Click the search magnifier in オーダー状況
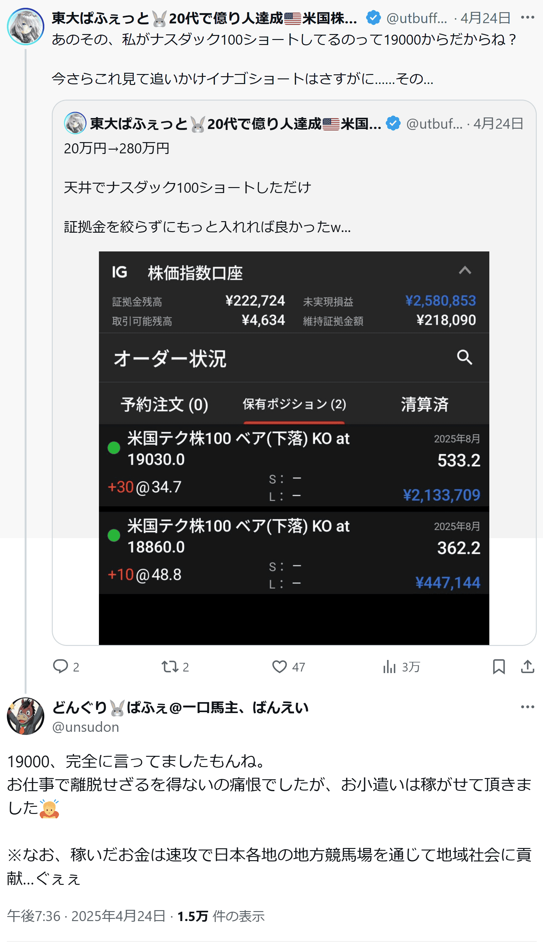The image size is (543, 942). point(465,357)
